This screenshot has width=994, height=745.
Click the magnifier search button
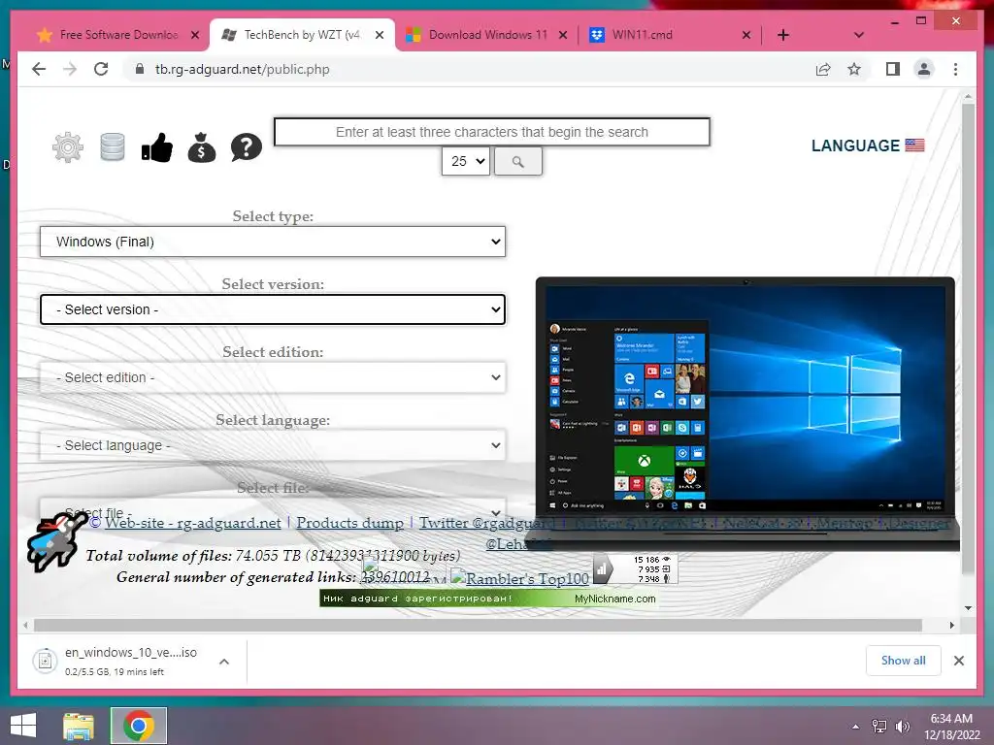(x=518, y=162)
